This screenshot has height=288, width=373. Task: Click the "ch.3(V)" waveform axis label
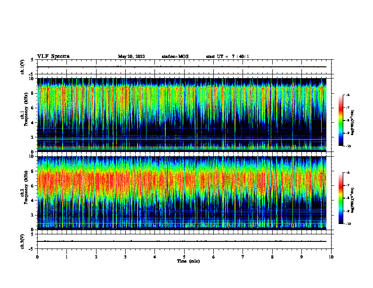pos(22,241)
